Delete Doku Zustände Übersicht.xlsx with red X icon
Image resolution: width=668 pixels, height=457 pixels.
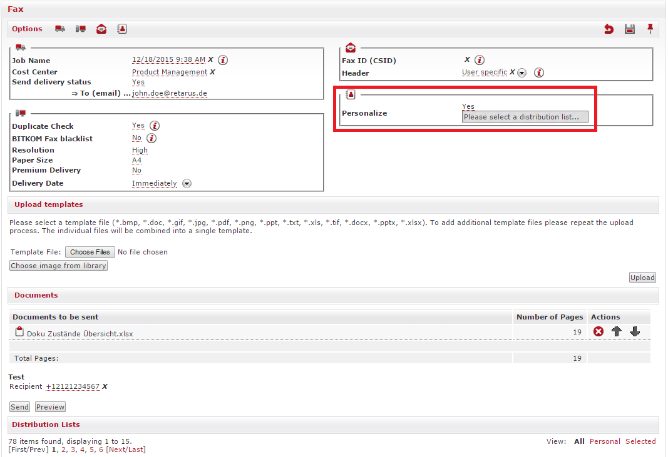coord(599,332)
